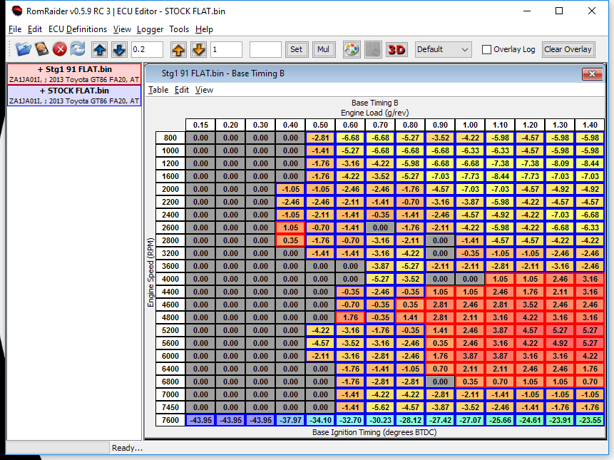Click the blue fine increment up arrow
Image resolution: width=614 pixels, height=460 pixels.
click(x=100, y=49)
